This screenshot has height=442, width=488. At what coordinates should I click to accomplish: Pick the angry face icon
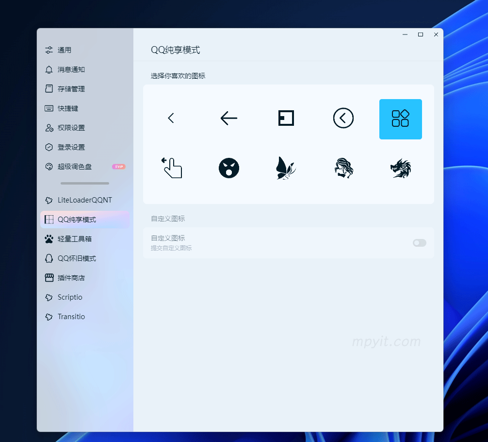coord(229,168)
